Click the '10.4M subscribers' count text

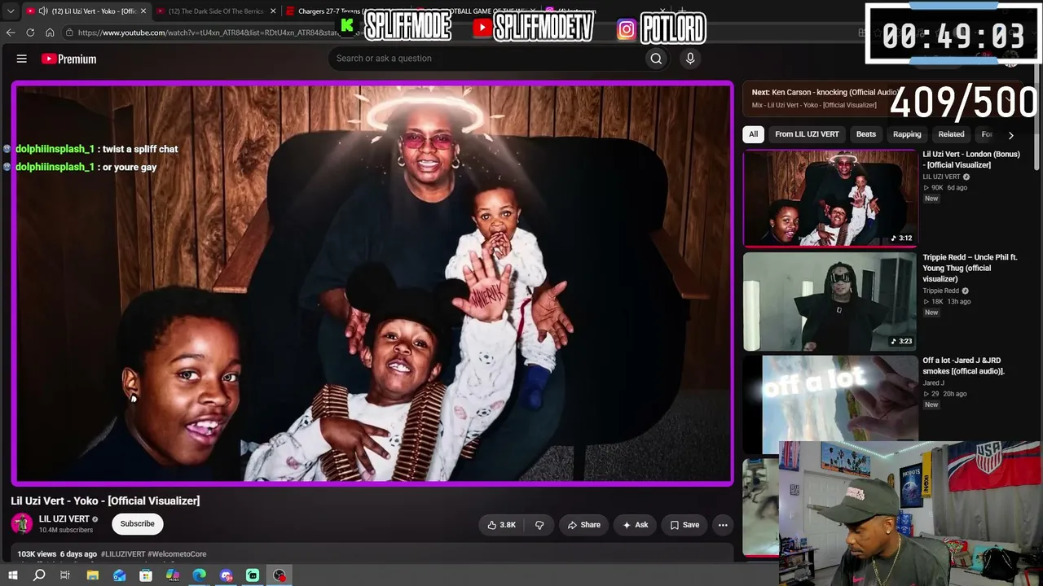tap(66, 531)
